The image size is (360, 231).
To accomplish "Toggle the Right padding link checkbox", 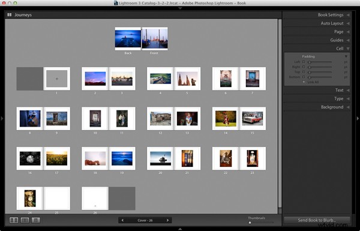I will point(304,67).
